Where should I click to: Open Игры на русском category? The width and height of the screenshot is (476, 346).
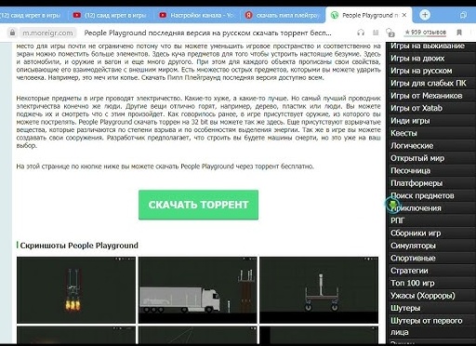[432, 71]
